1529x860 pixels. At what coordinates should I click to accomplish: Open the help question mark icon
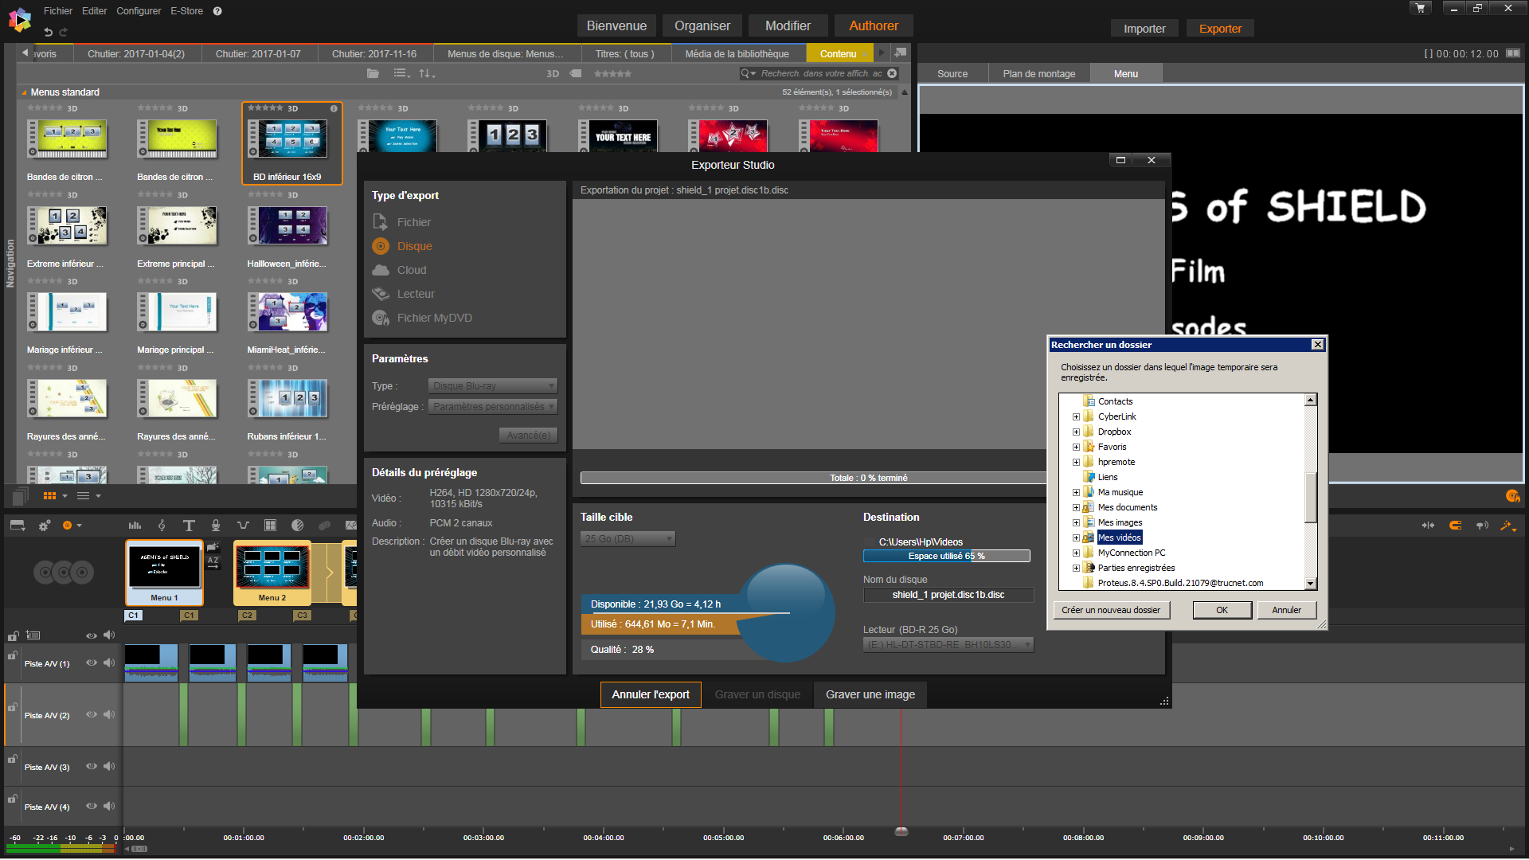coord(217,11)
